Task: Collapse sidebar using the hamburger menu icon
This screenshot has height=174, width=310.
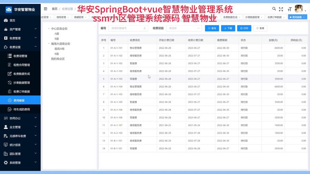Action: [x=46, y=9]
